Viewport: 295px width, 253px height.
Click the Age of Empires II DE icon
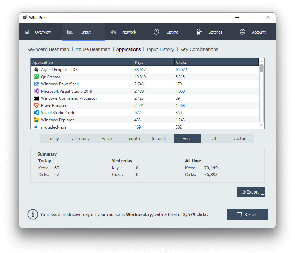[36, 70]
